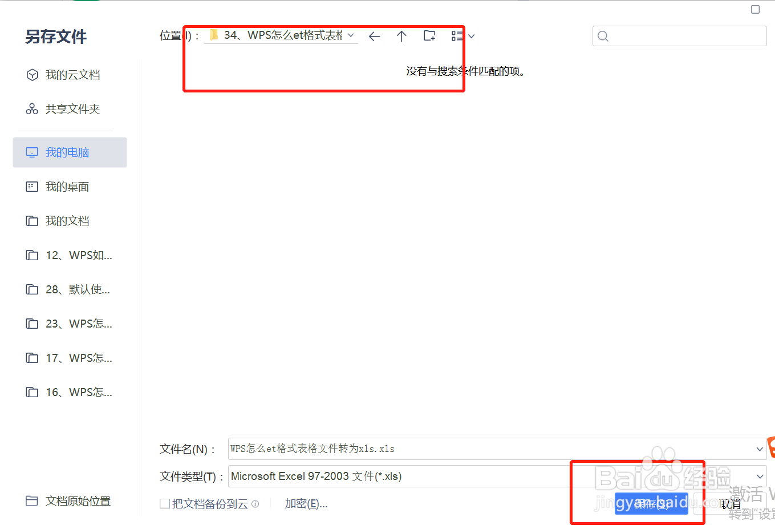Click the 我的文档 folder icon
Image resolution: width=775 pixels, height=529 pixels.
point(32,221)
